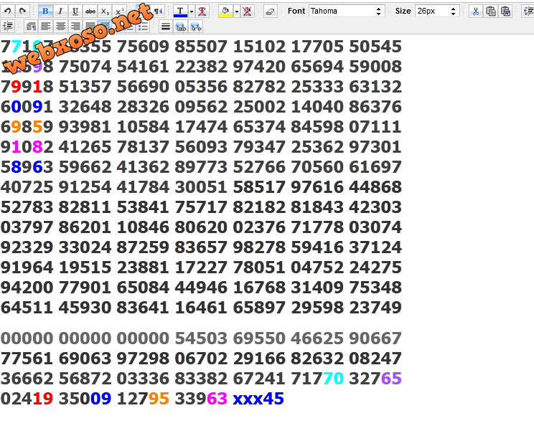Click the number 87259

(x=143, y=247)
